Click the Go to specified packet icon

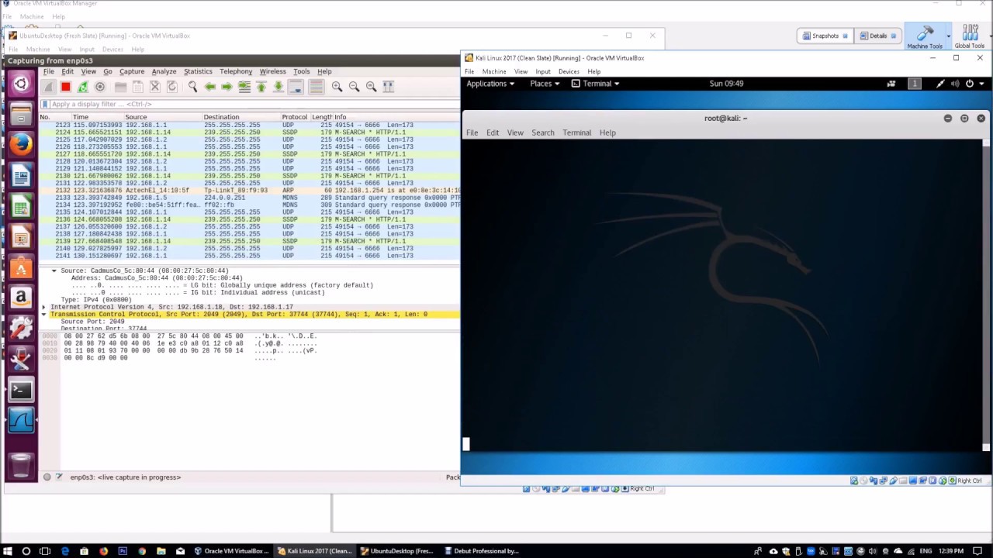[x=244, y=87]
